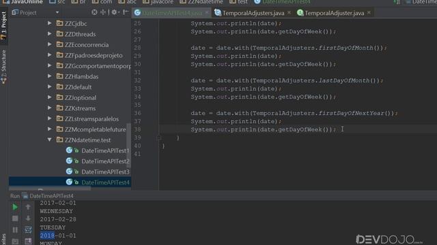437x245 pixels.
Task: Click line number 28 in gutter
Action: (137, 48)
